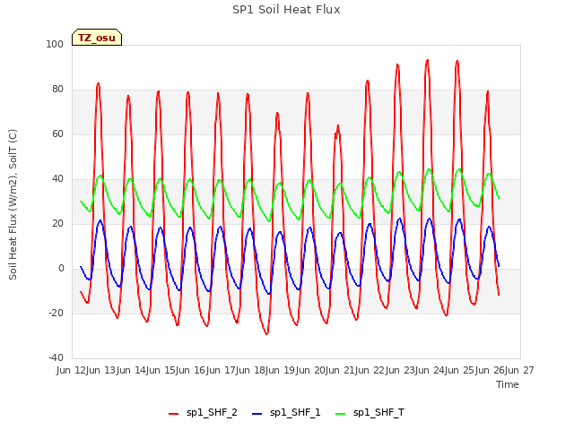Image resolution: width=574 pixels, height=430 pixels.
Task: Click the notched red peak on Jun 20
Action: 337,127
